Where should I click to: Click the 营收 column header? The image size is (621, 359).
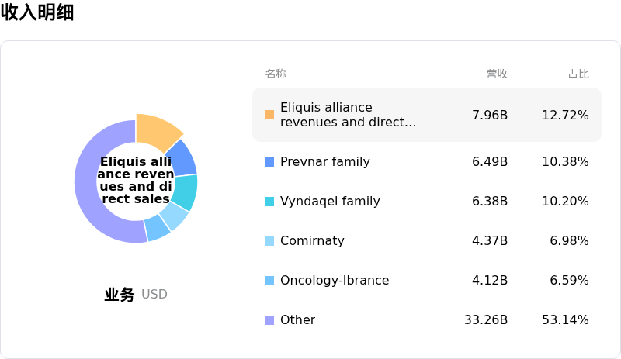click(497, 74)
